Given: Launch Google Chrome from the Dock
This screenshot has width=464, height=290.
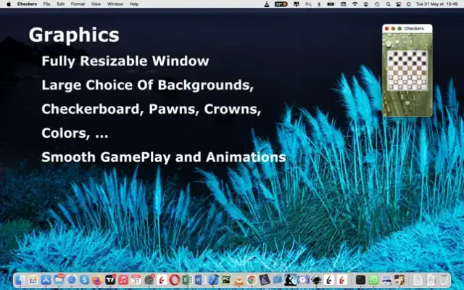Looking at the screenshot, I should 252,280.
